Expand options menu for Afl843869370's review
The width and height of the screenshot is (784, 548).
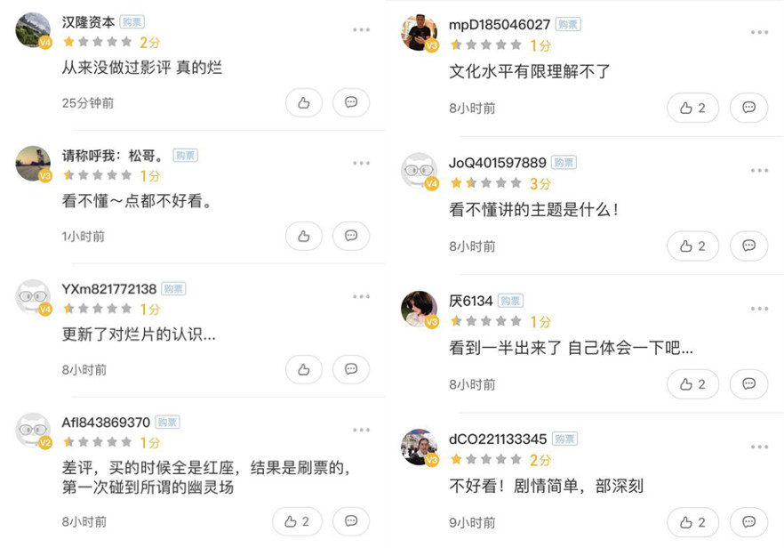[x=361, y=430]
